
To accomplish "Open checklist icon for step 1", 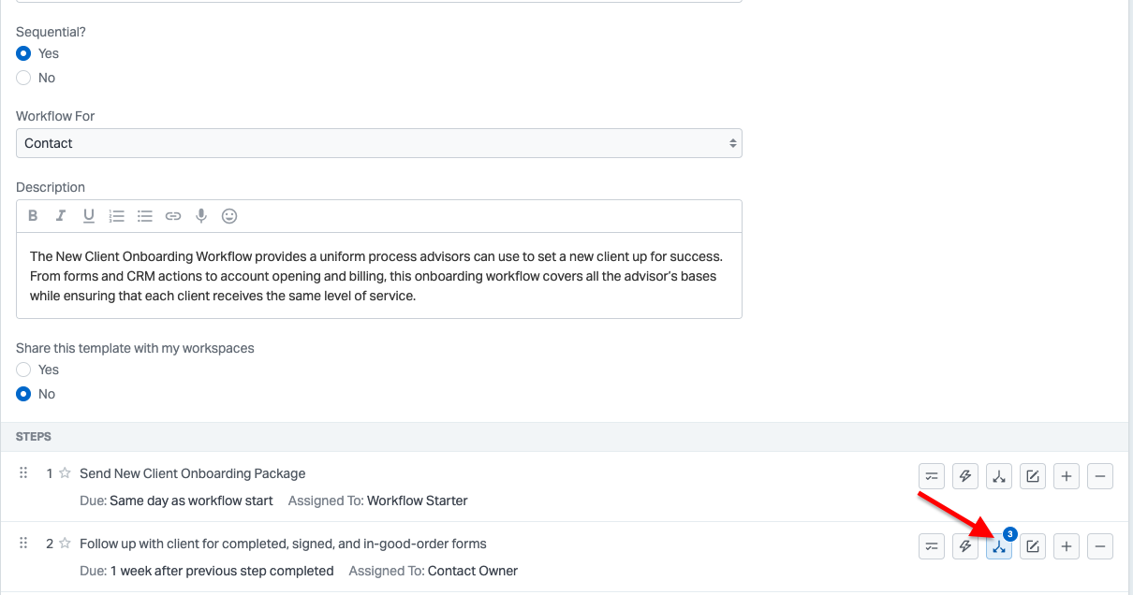I will pyautogui.click(x=932, y=476).
